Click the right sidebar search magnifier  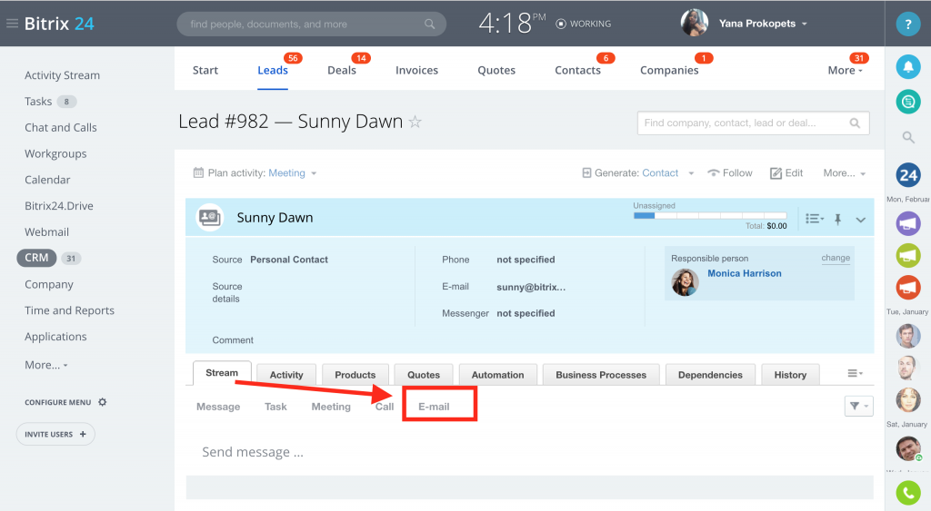[908, 138]
